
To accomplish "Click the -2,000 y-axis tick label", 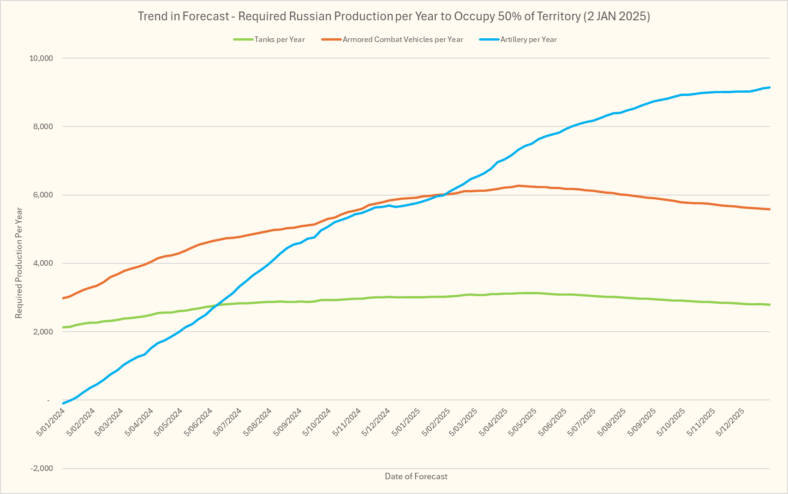I will [42, 469].
